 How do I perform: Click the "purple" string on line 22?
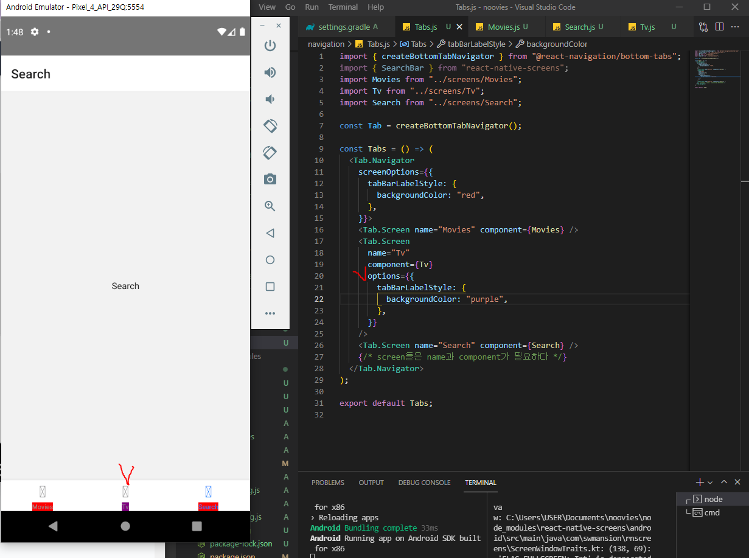click(x=484, y=299)
